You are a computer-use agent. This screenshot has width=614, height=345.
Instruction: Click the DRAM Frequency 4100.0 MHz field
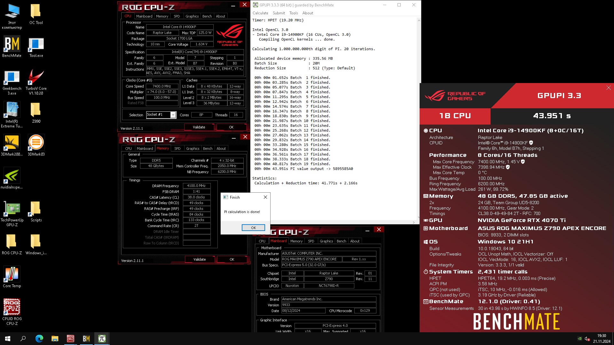196,186
